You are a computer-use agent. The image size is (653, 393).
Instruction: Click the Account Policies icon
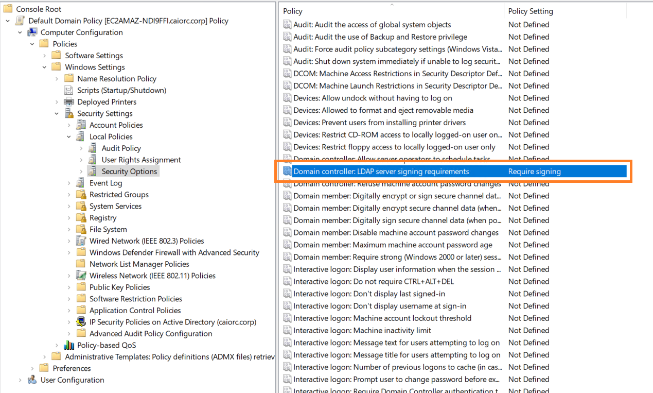(81, 125)
